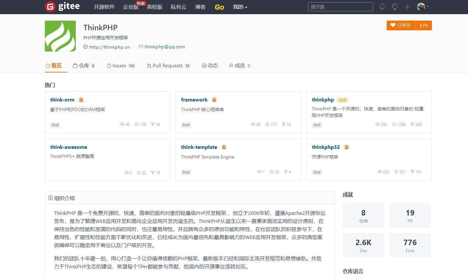Viewport: 468px width, 278px height.
Task: Click the 2.6K Star achievement tile
Action: pyautogui.click(x=363, y=245)
